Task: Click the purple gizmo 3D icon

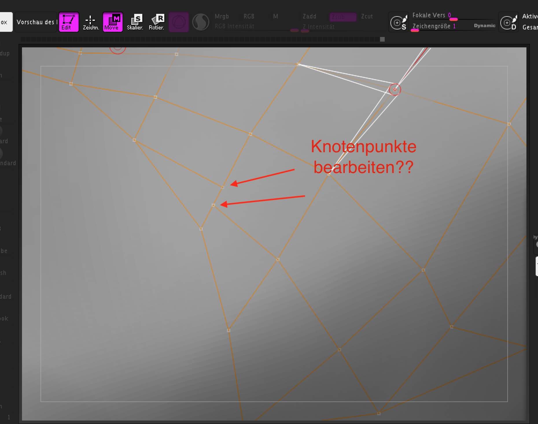Action: [x=178, y=22]
